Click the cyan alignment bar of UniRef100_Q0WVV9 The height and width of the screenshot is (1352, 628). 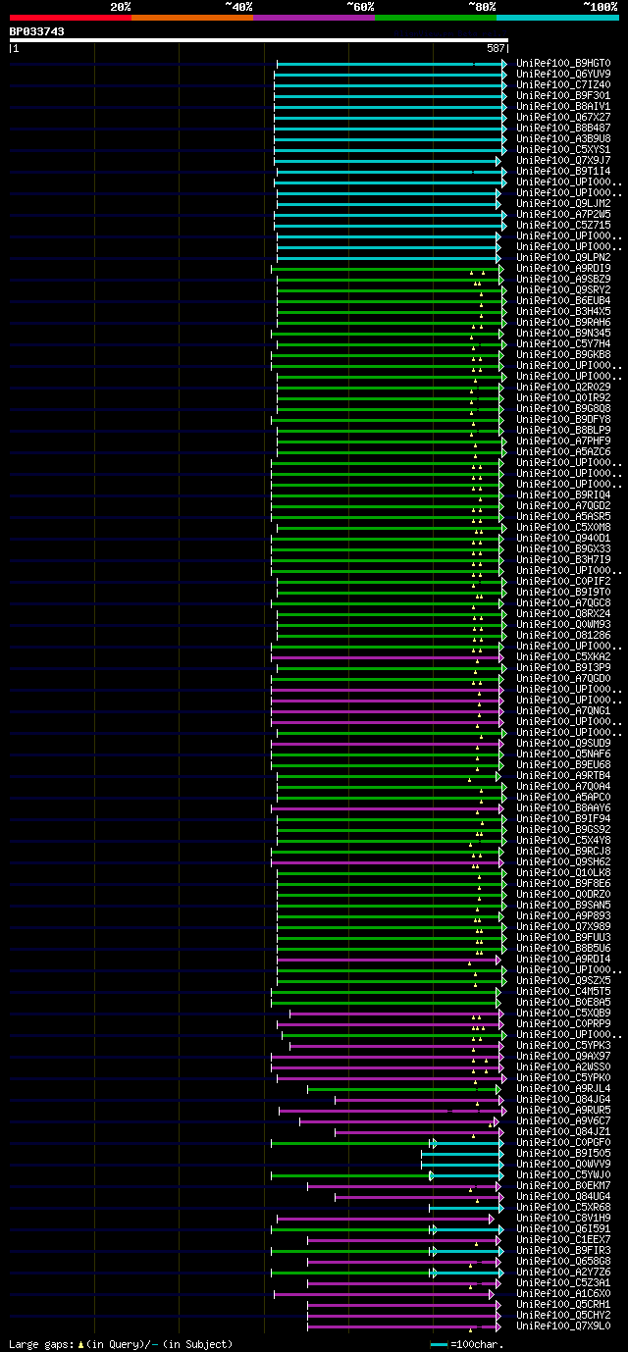coord(461,1164)
